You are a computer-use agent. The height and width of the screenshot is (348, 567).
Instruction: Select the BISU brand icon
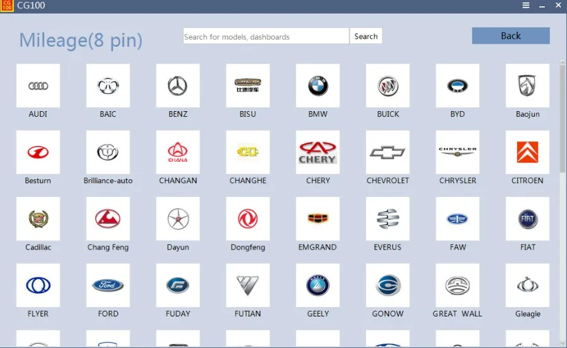pos(248,85)
